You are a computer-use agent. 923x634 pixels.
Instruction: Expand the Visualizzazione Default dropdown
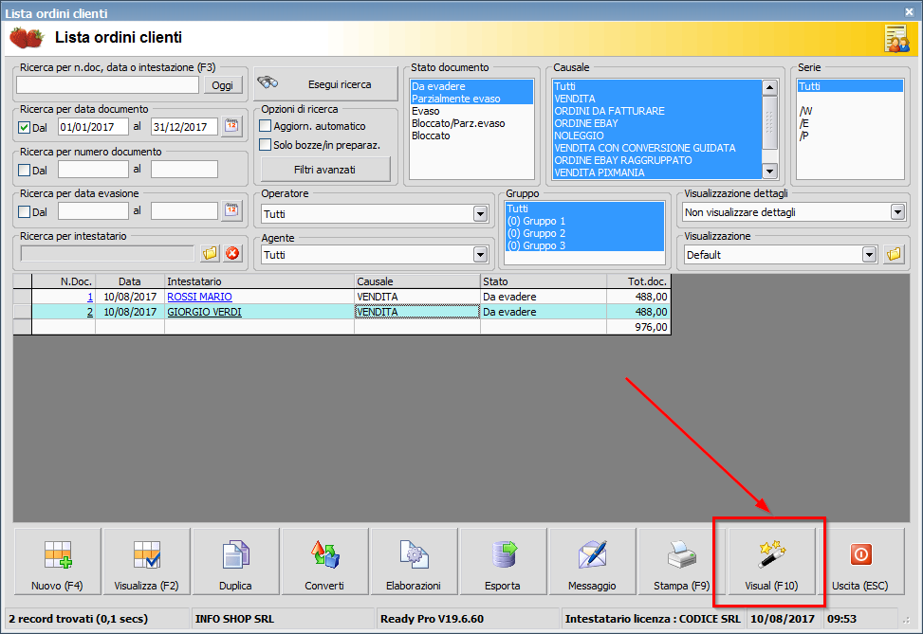tap(869, 255)
